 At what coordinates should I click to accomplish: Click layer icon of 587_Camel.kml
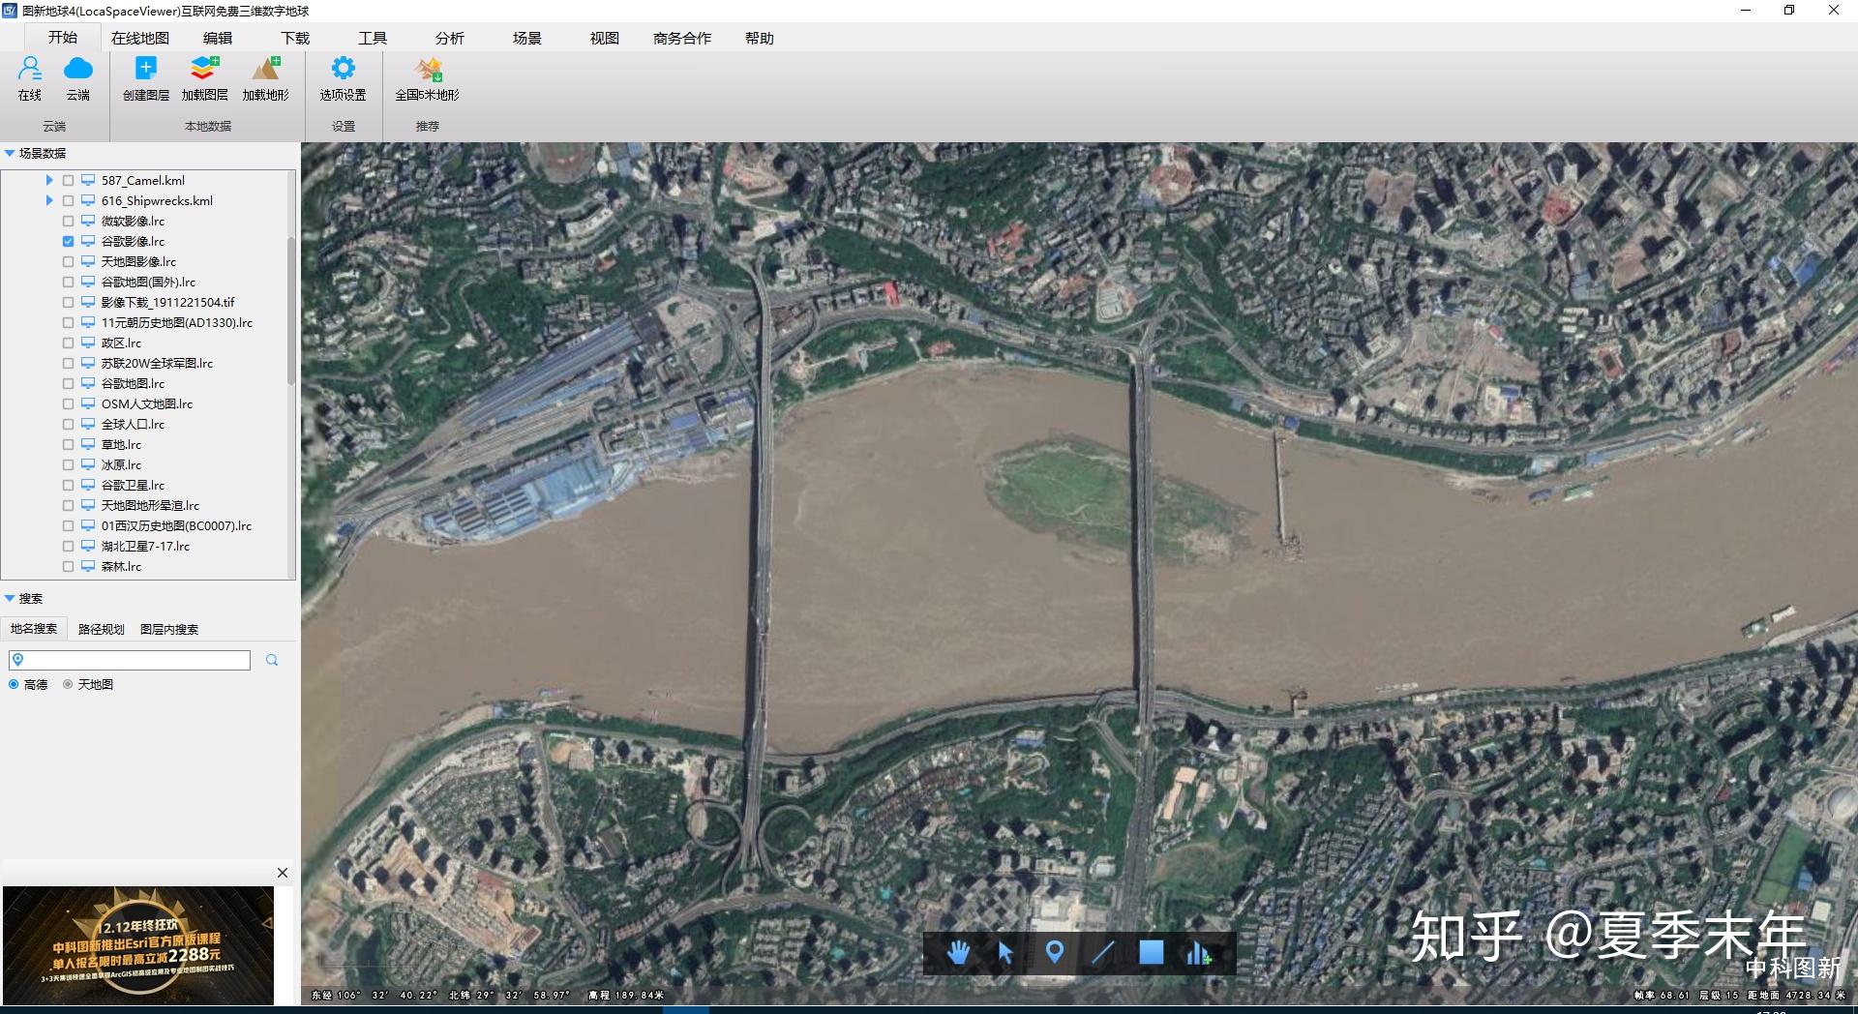click(88, 180)
